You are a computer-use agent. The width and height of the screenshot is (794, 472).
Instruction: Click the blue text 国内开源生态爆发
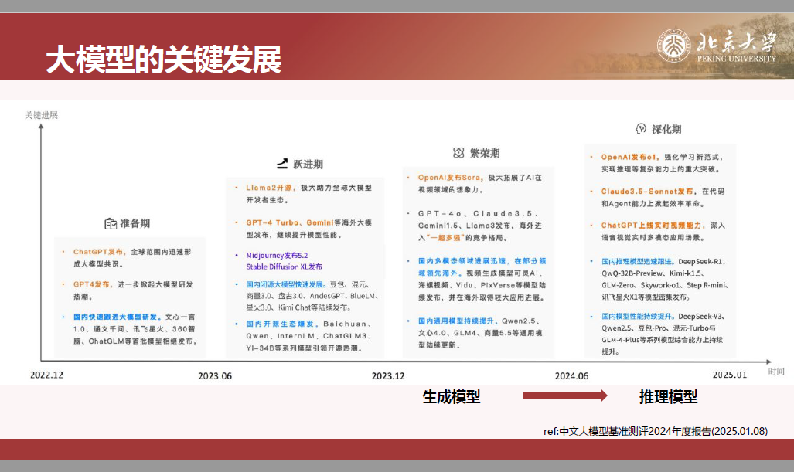point(281,324)
